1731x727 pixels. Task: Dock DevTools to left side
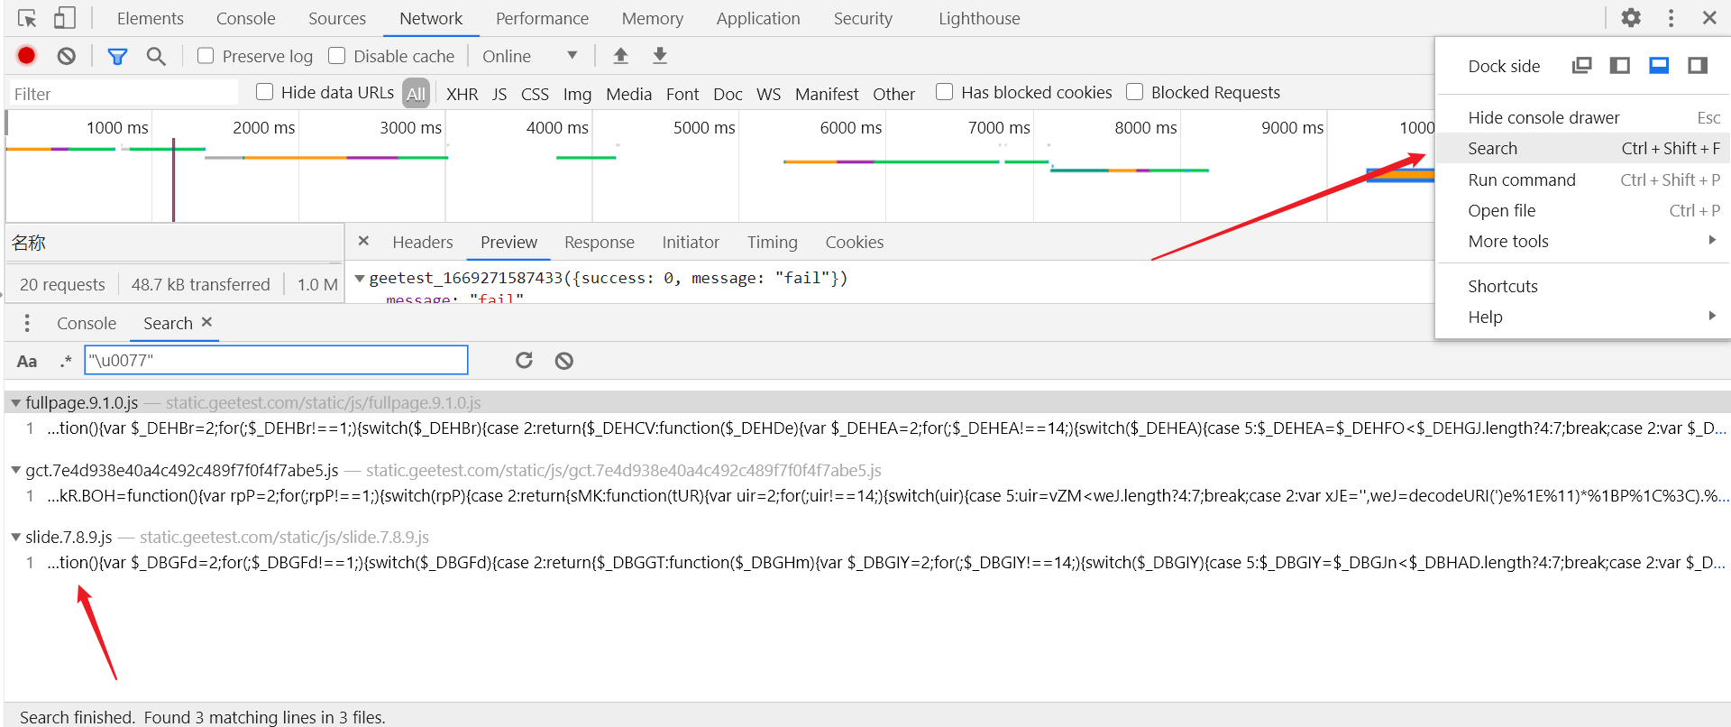(1620, 65)
